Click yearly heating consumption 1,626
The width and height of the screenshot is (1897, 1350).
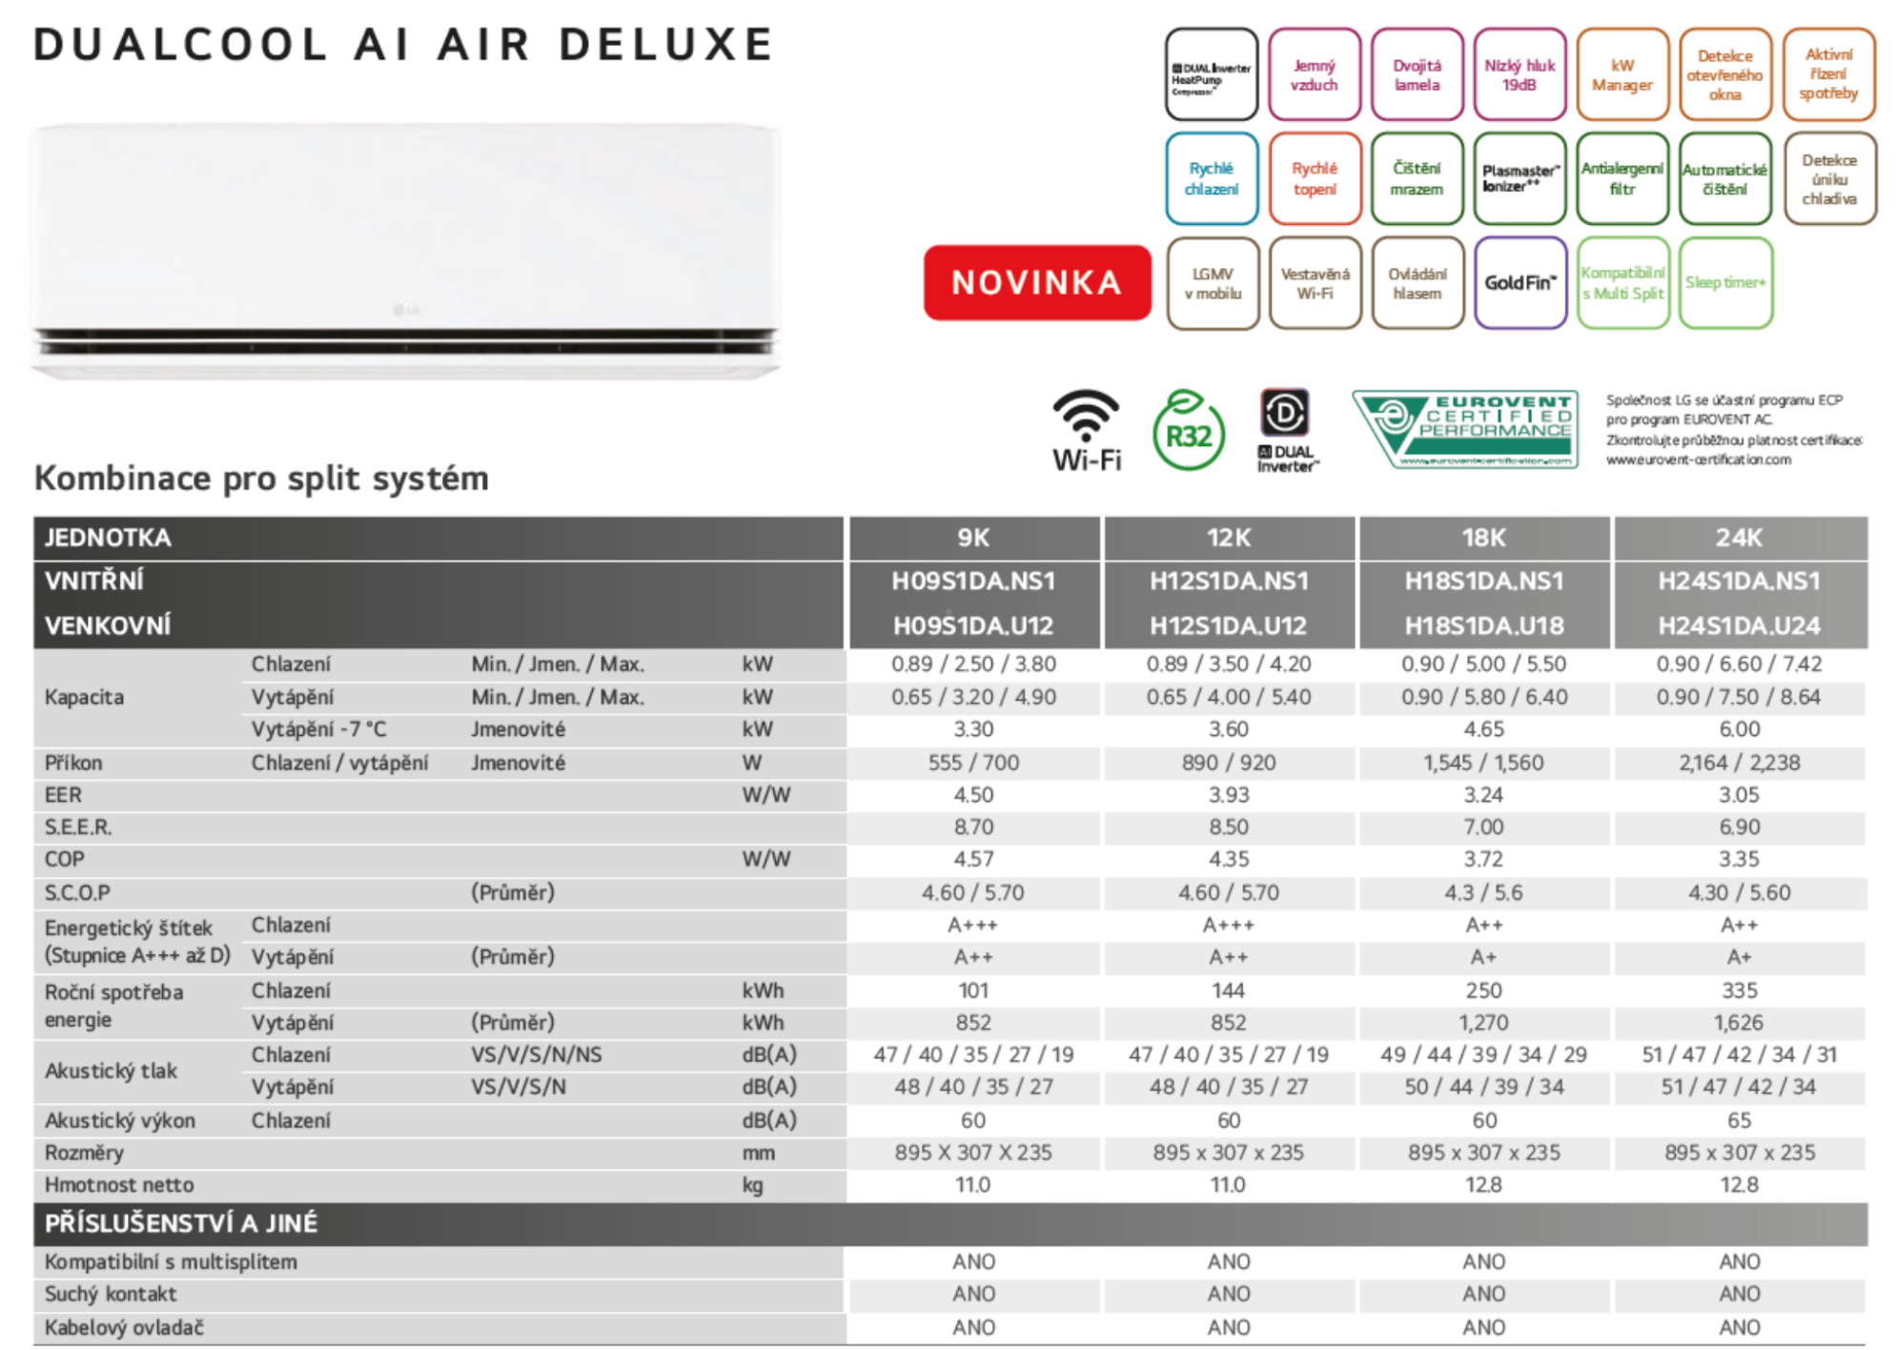1739,1023
